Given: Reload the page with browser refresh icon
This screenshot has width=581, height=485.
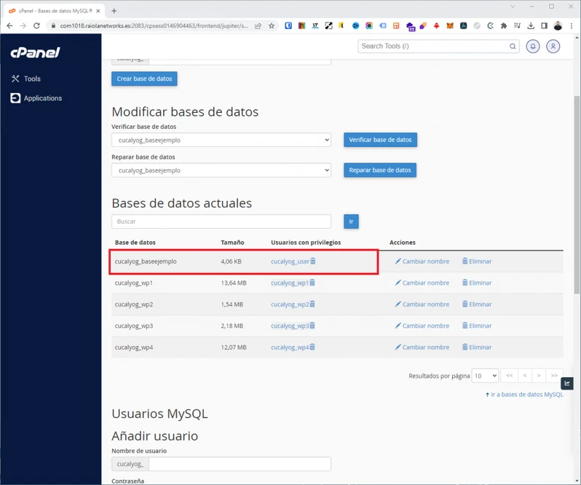Looking at the screenshot, I should tap(36, 25).
